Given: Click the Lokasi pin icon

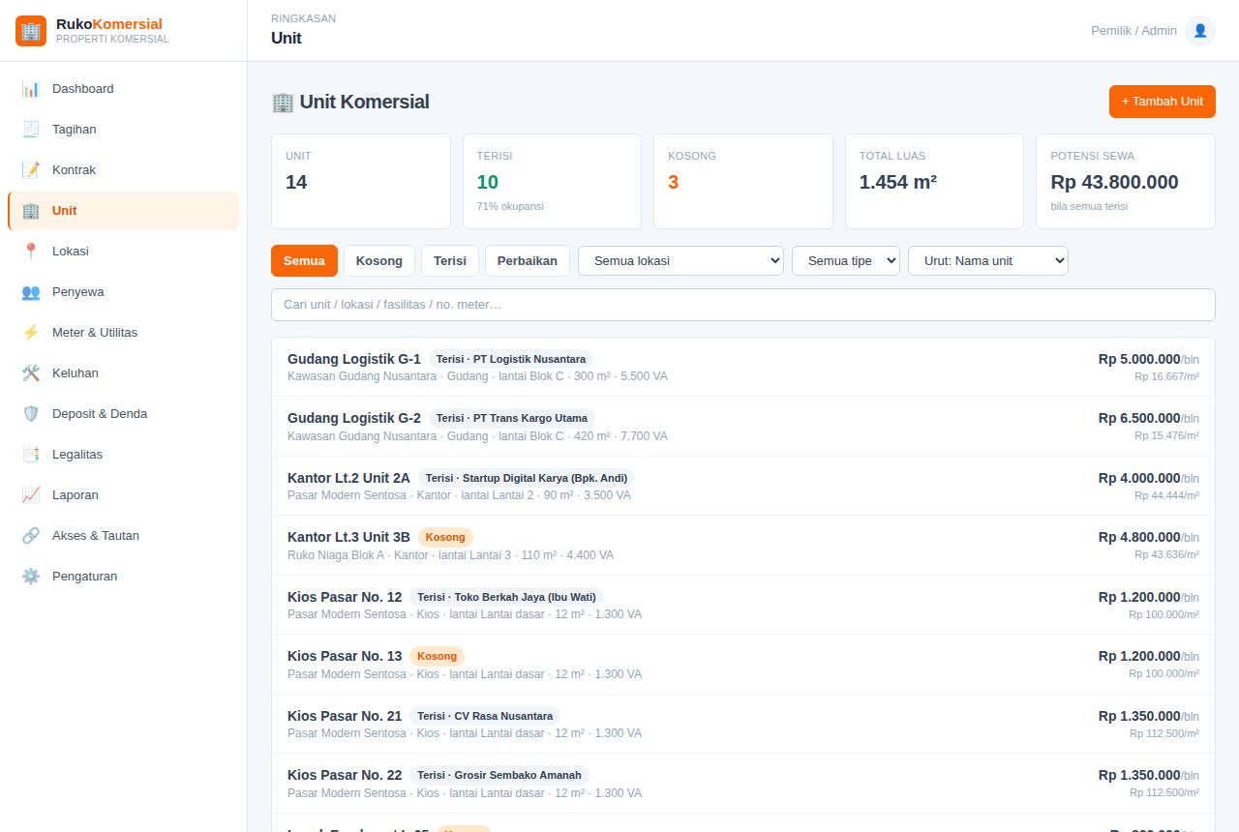Looking at the screenshot, I should 31,252.
